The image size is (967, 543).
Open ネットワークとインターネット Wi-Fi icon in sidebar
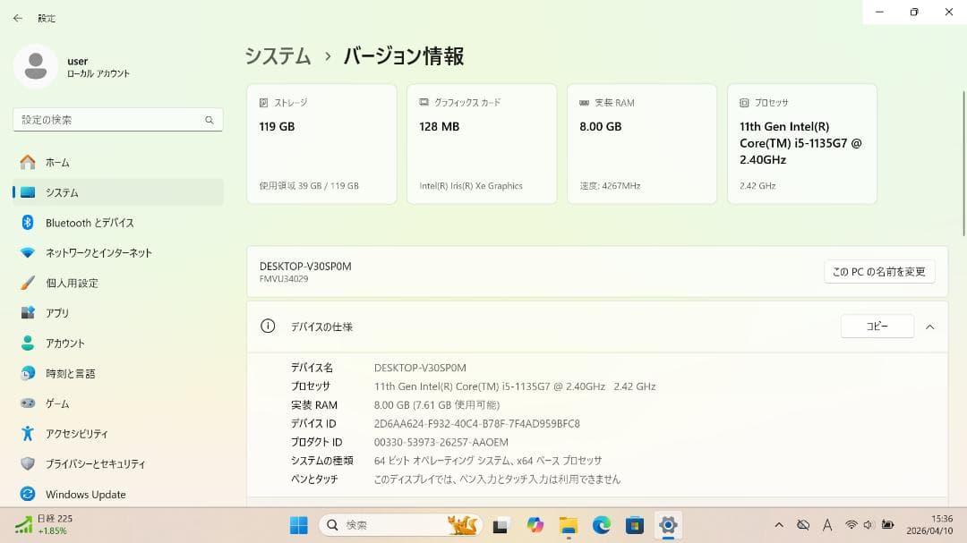[x=28, y=252]
